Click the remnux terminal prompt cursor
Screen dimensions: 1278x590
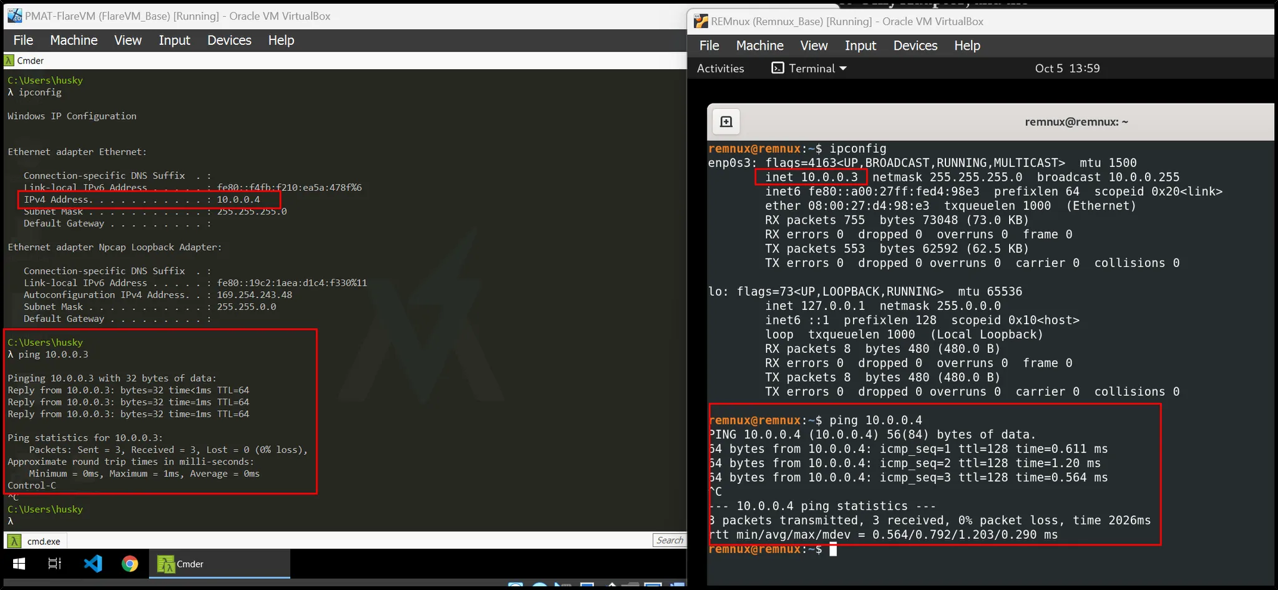coord(832,549)
